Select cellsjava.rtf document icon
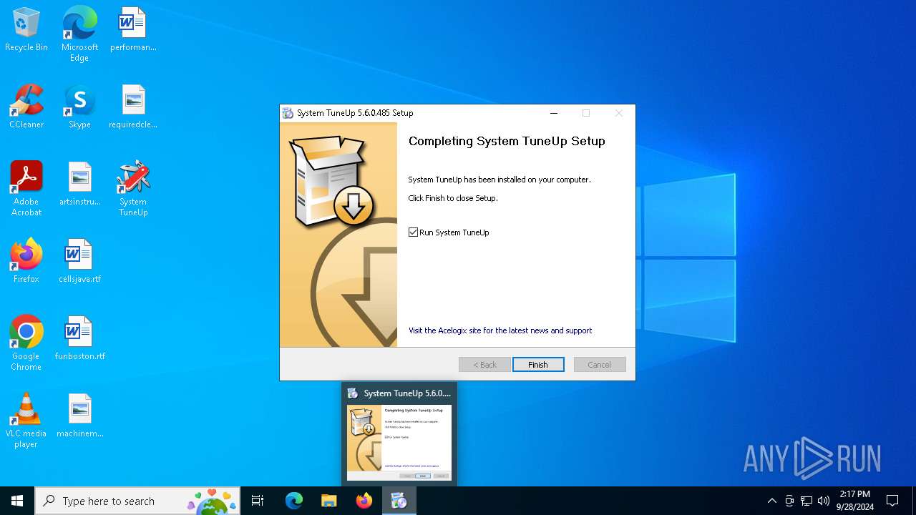916x515 pixels. [79, 262]
